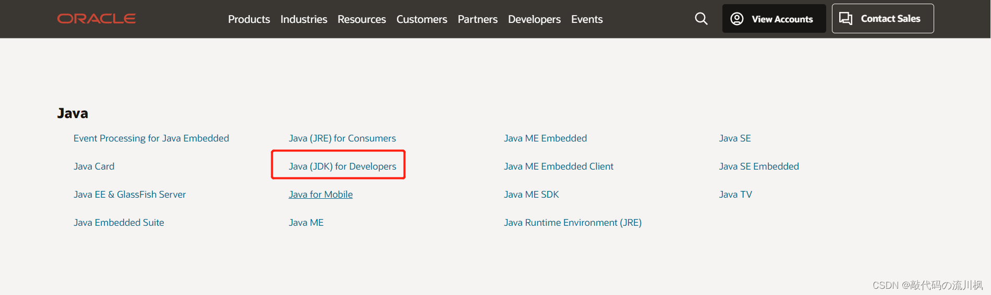
Task: Open the search magnifier icon
Action: tap(701, 19)
